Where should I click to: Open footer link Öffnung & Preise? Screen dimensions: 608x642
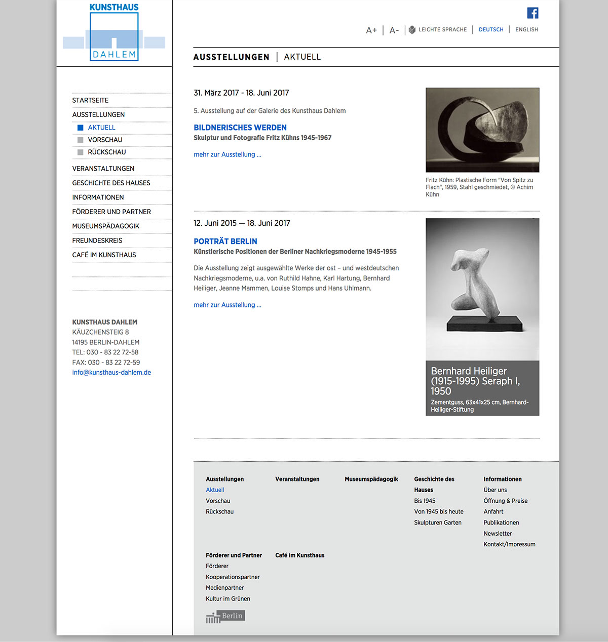pyautogui.click(x=506, y=501)
